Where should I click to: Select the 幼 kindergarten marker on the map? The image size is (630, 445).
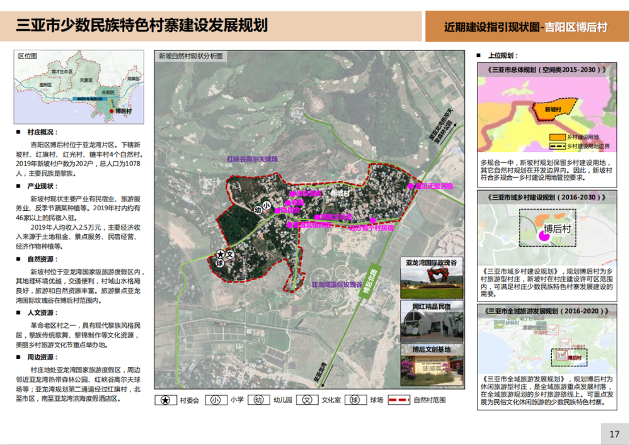tap(259, 210)
